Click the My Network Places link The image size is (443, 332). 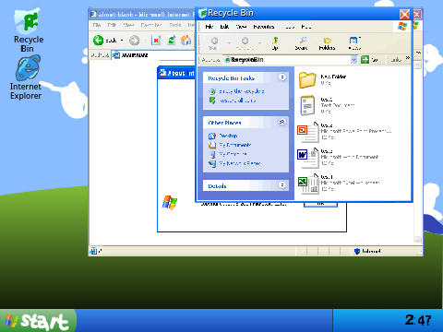pos(240,163)
